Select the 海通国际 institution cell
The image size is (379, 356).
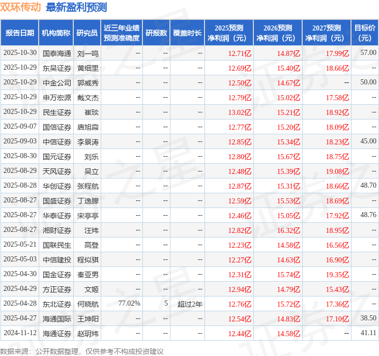(x=57, y=319)
